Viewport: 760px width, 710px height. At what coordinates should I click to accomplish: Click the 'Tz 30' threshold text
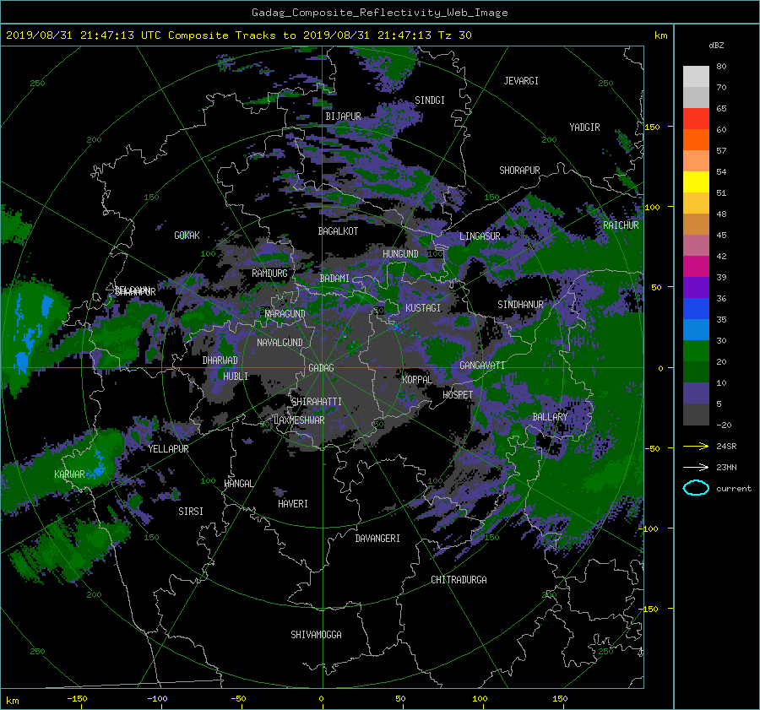click(x=454, y=35)
